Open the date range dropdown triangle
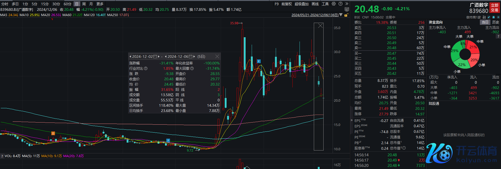501x169 pixels. (341, 15)
